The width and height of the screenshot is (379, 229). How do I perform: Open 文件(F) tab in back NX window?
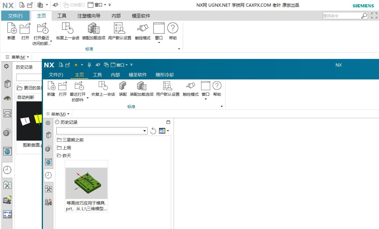(15, 16)
